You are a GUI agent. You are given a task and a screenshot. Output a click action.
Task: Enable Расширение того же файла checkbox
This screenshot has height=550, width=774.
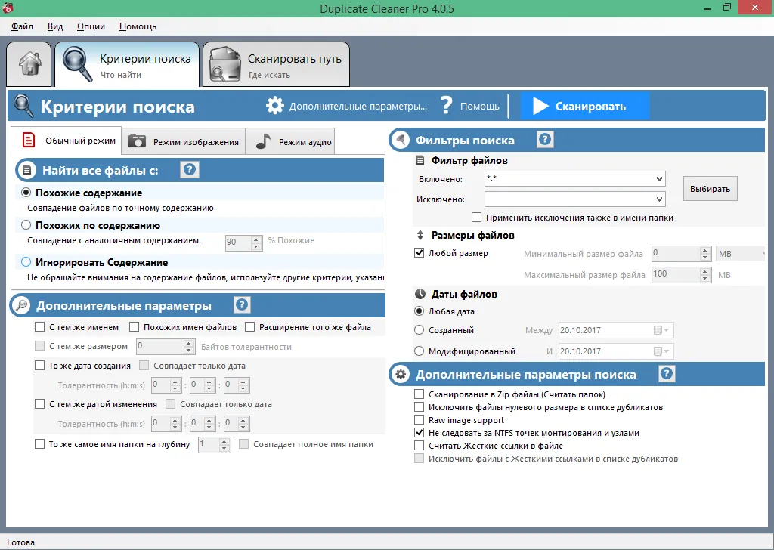tap(249, 326)
